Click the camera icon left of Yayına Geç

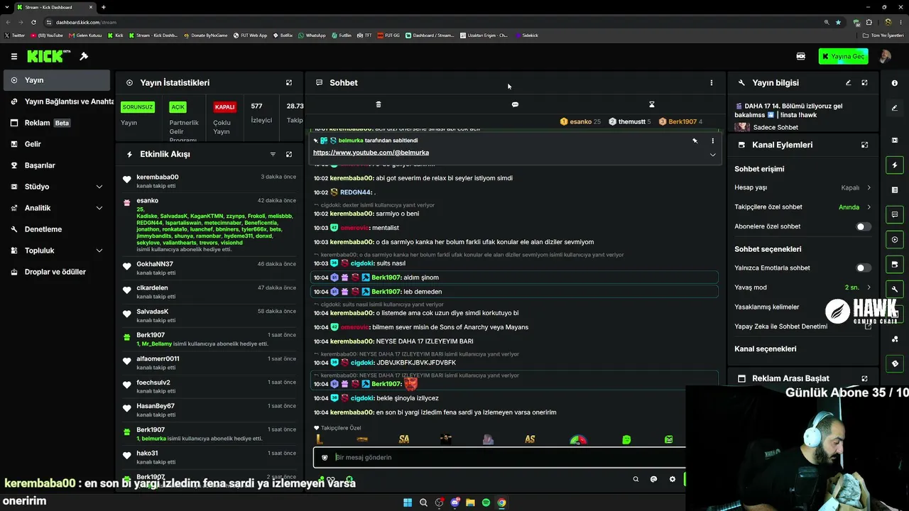pos(801,56)
